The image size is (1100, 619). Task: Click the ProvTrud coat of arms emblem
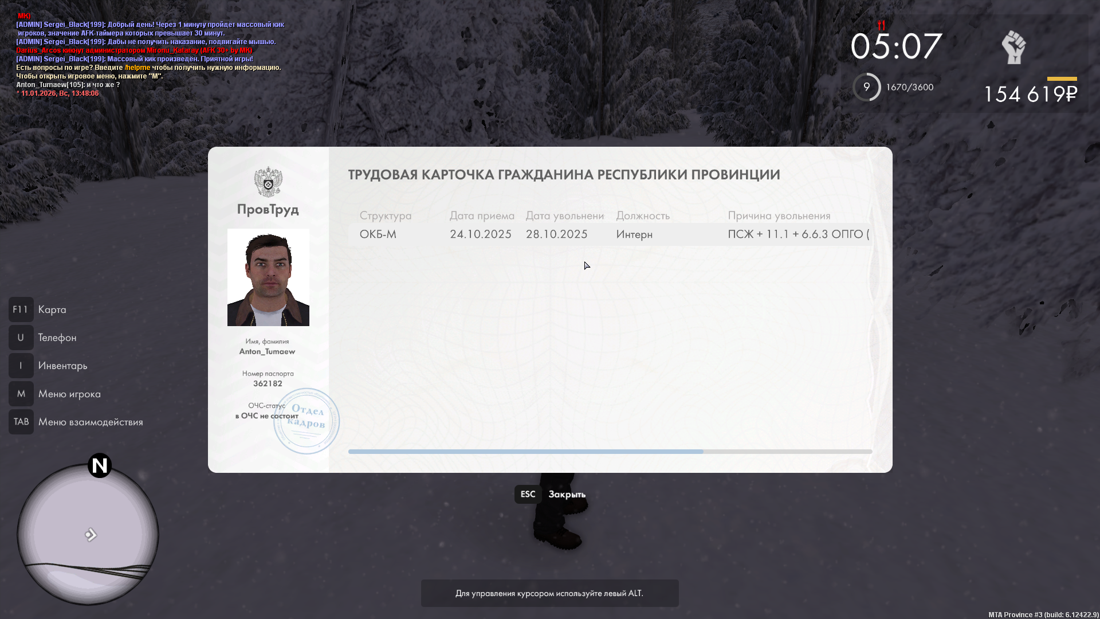(x=268, y=182)
